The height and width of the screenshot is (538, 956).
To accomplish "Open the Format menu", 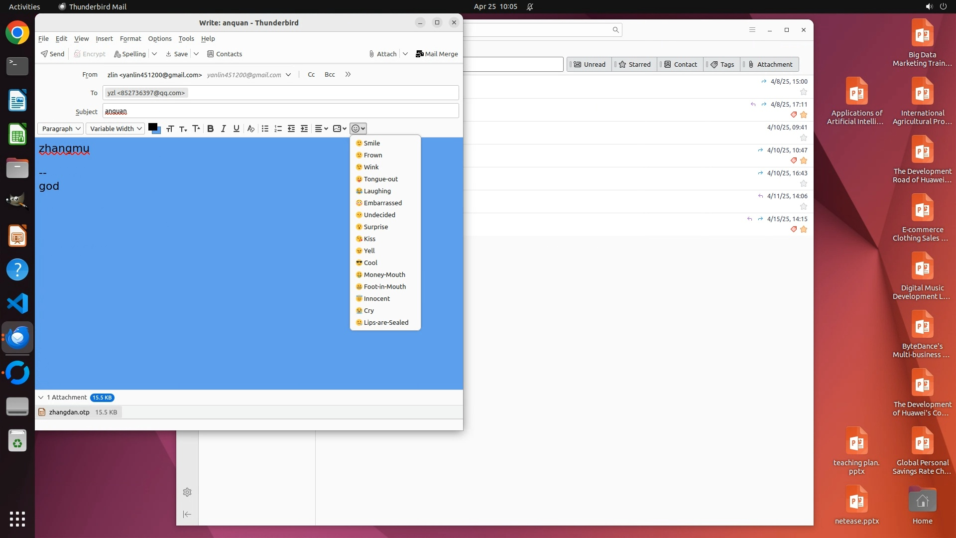I will coord(130,38).
